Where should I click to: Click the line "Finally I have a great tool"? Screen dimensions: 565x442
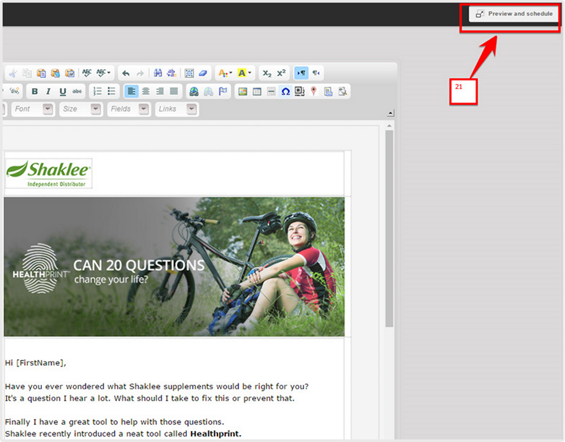pos(115,422)
